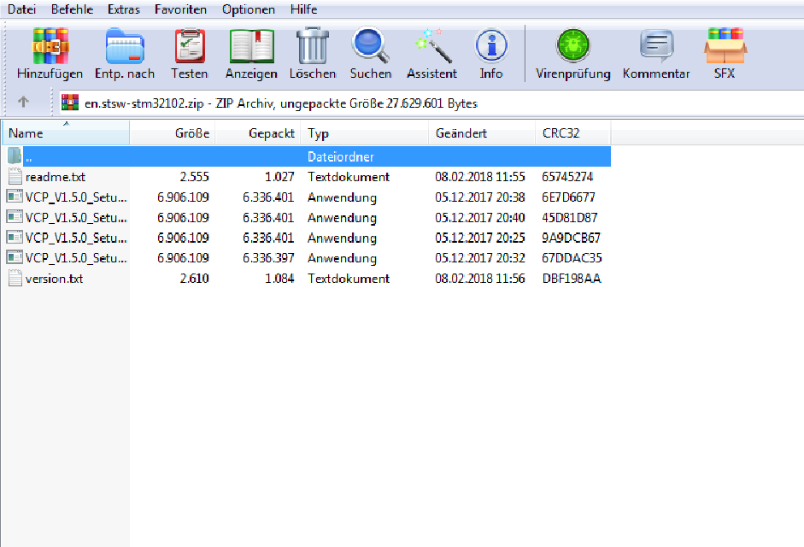Viewport: 804px width, 547px height.
Task: Click Textdokument type in readme.txt row
Action: coord(349,177)
